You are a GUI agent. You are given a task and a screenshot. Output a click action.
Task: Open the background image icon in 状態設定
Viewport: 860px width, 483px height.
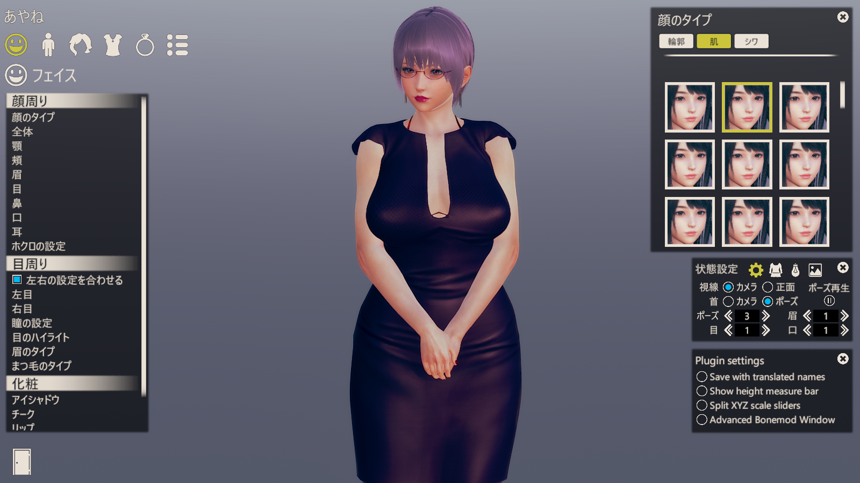(815, 270)
